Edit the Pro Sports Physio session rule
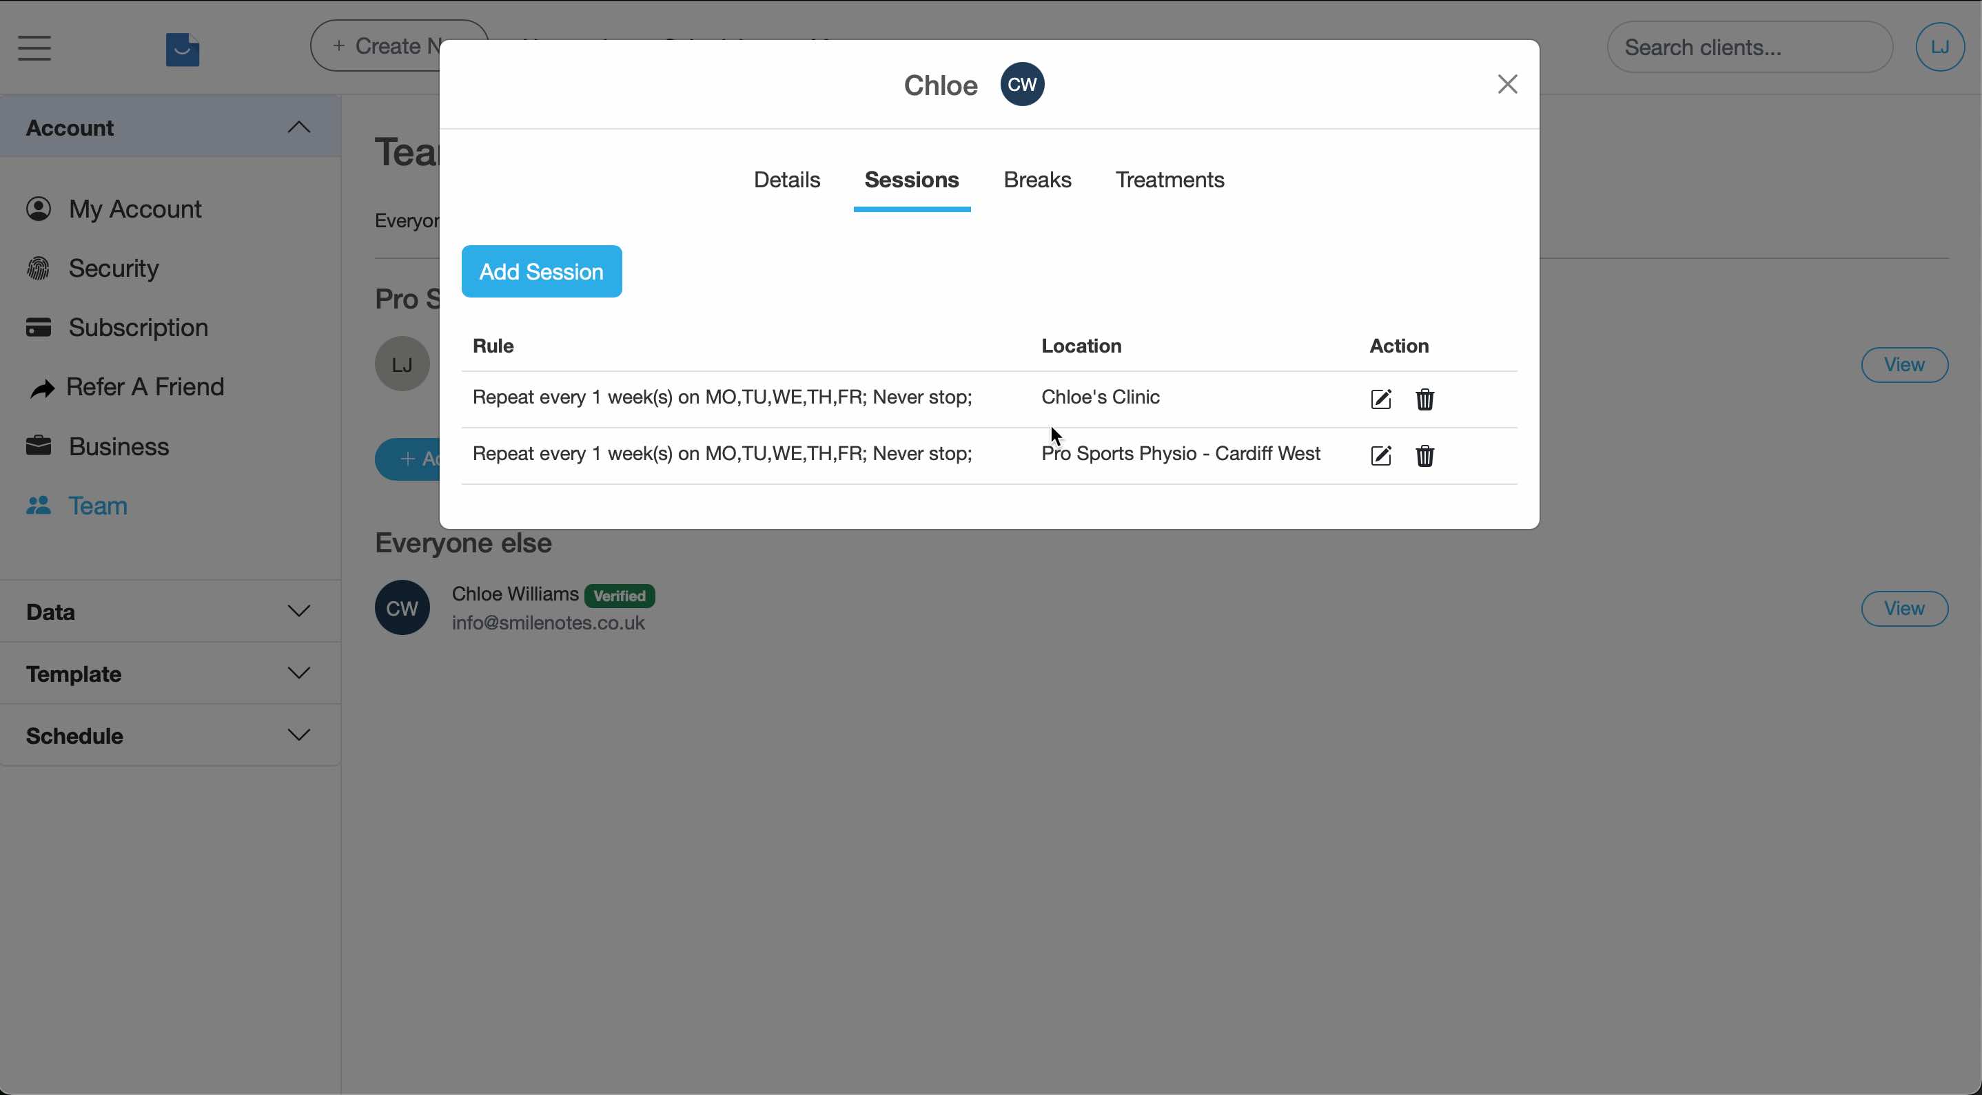 (x=1381, y=455)
